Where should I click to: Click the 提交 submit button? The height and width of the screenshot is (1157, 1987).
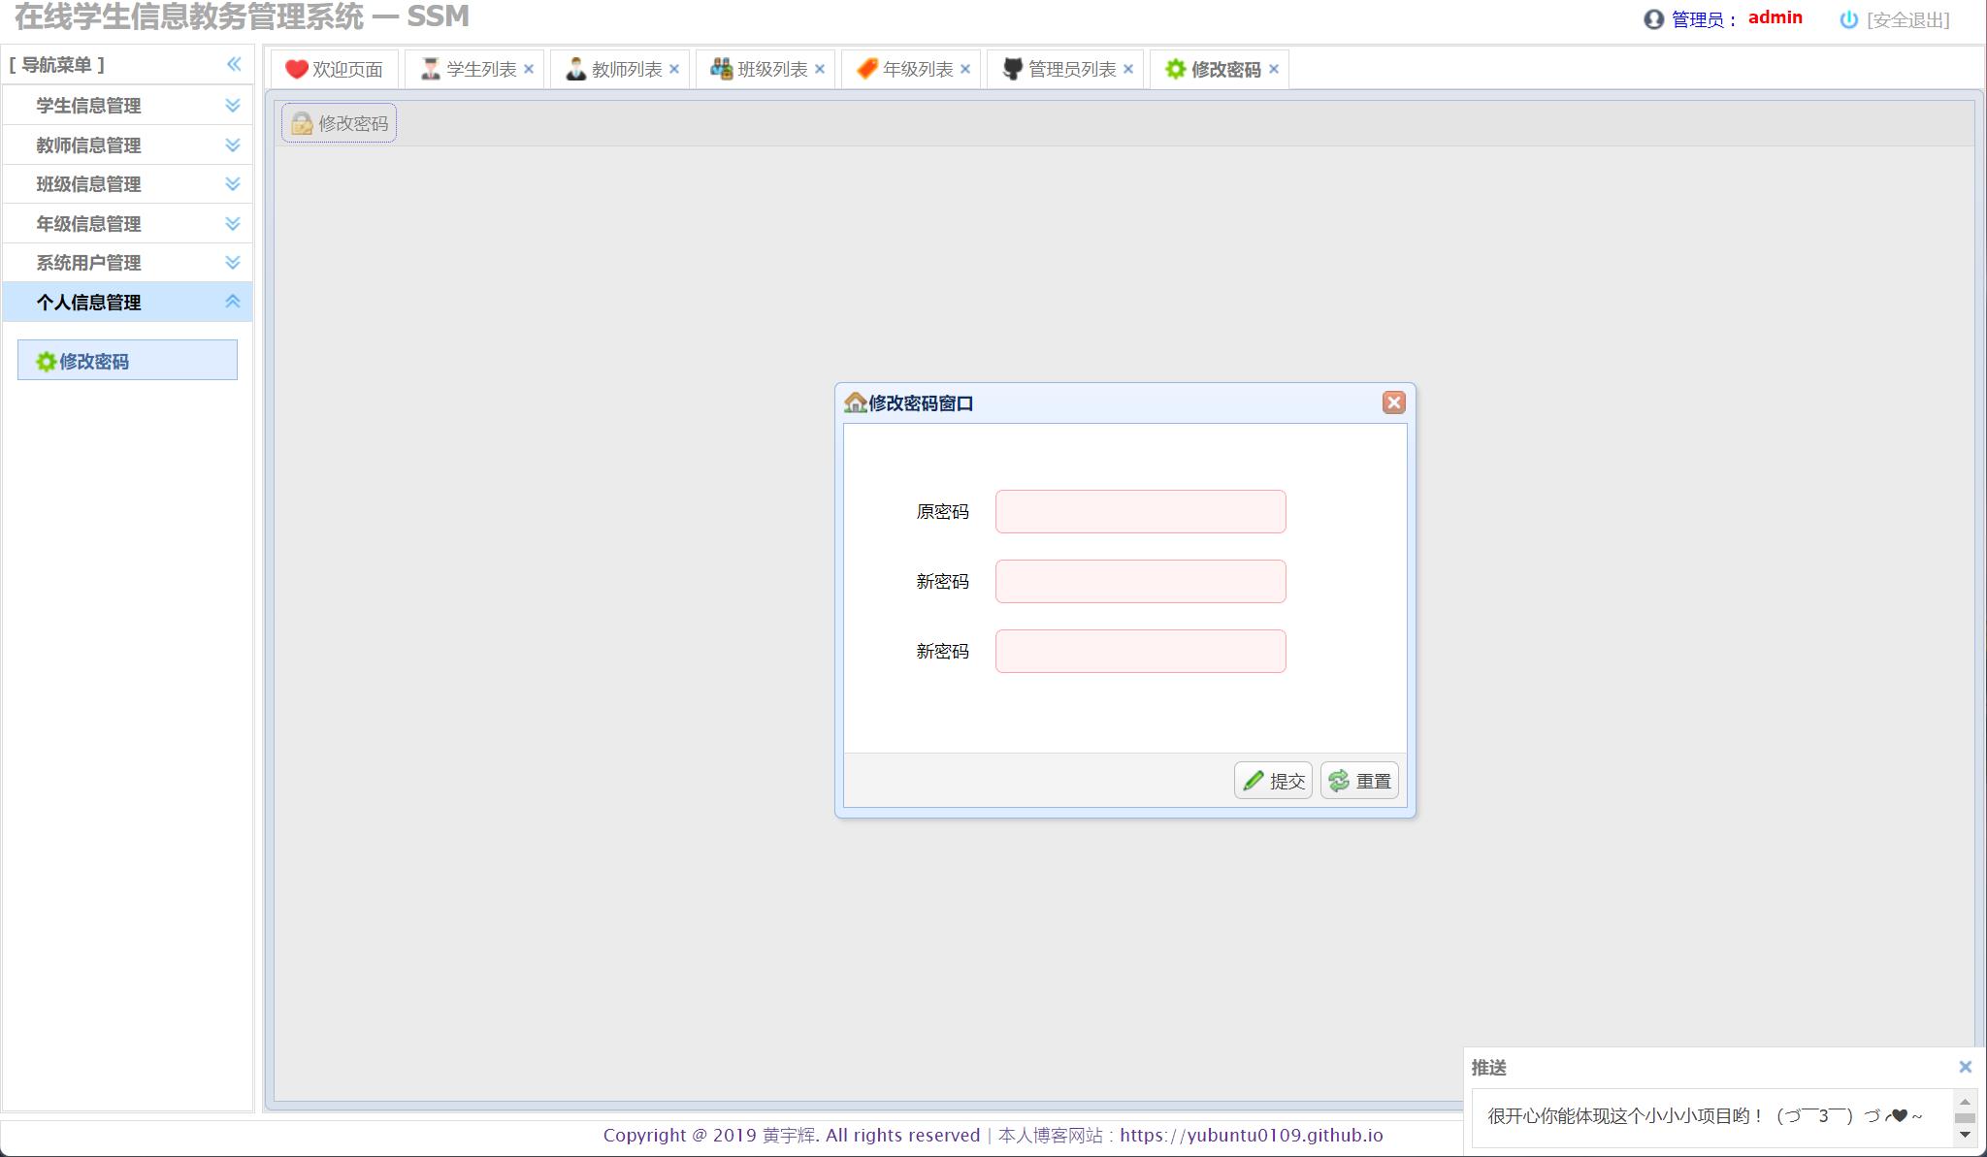(x=1273, y=781)
